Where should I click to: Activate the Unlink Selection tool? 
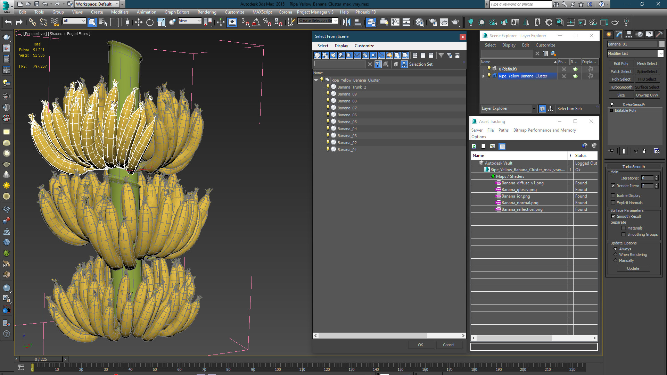(x=43, y=22)
